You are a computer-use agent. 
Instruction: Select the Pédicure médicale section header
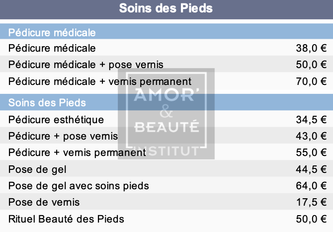coord(166,31)
